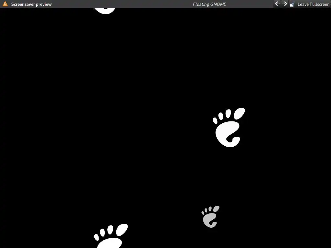
Task: Click the previous screensaver arrow button
Action: [x=277, y=4]
